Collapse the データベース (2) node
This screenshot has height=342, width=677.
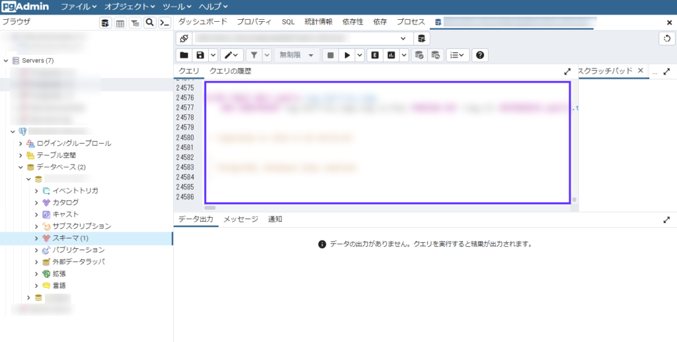(20, 167)
